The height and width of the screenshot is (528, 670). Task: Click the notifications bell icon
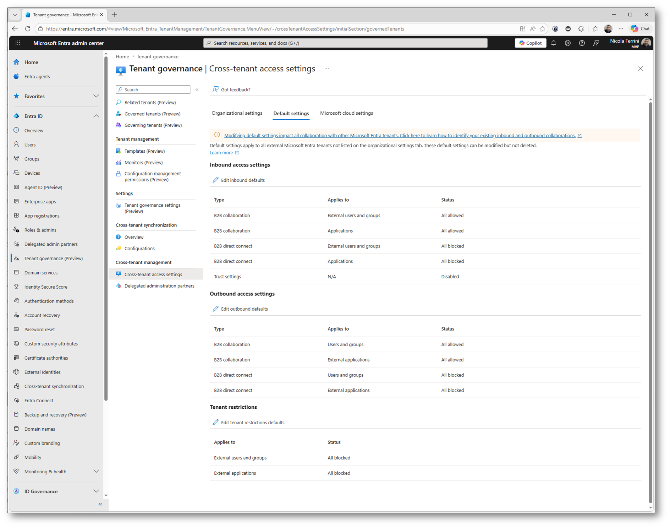click(x=553, y=43)
